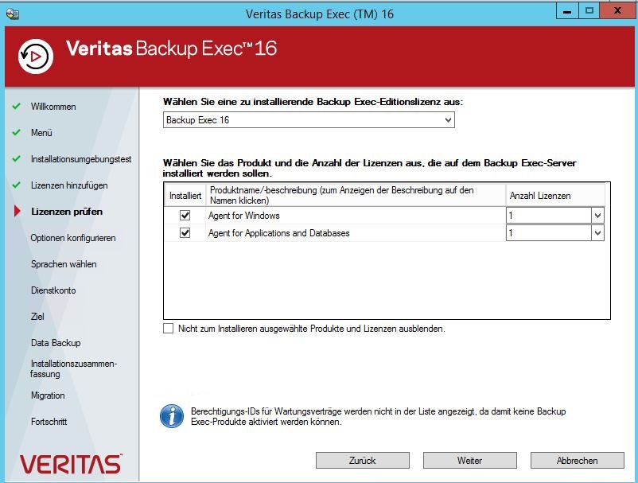The image size is (638, 483).
Task: Select the Ziel step
Action: (37, 317)
